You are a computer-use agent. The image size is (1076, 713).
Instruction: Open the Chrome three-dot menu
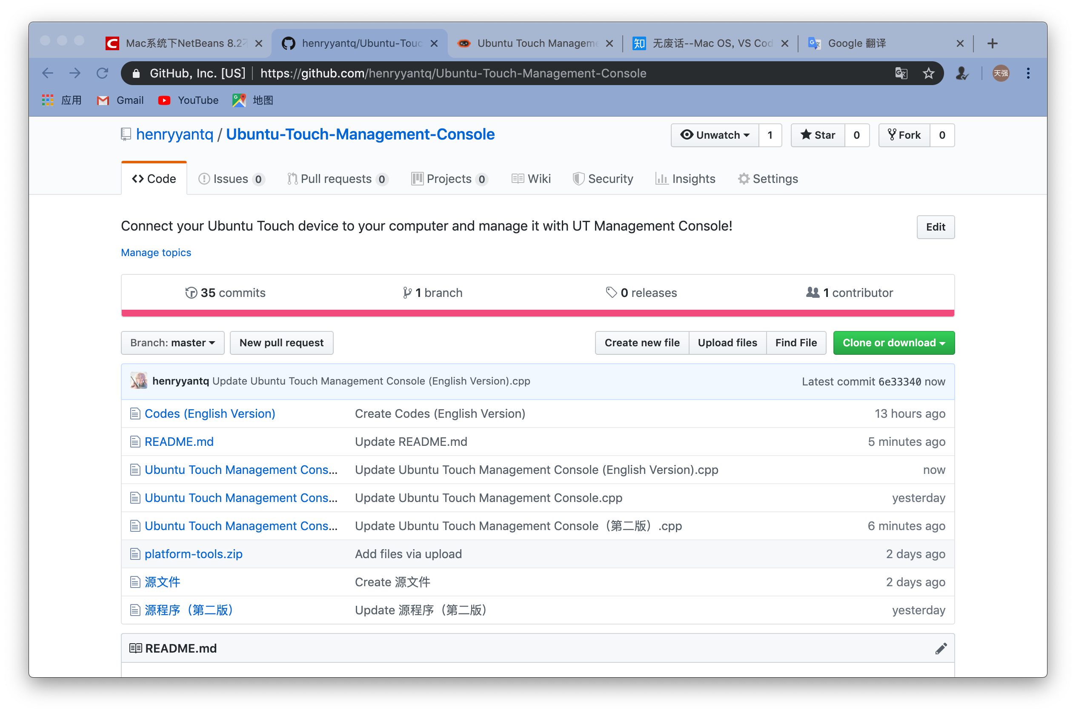coord(1028,73)
